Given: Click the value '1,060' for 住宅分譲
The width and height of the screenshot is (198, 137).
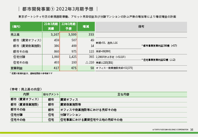Looking at the screenshot, I should point(55,57).
